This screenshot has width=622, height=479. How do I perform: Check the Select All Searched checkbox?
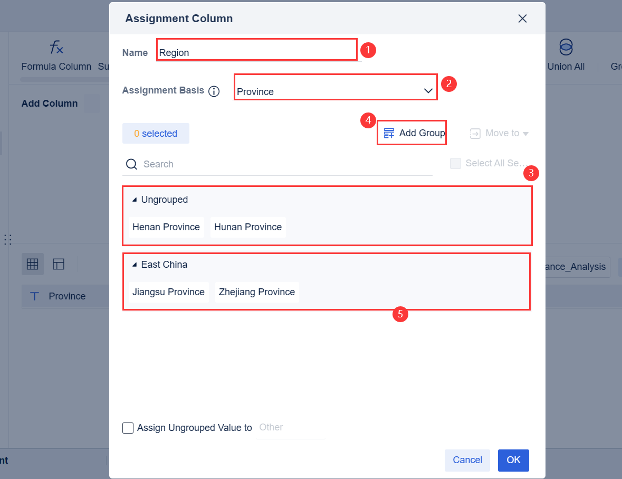coord(455,163)
